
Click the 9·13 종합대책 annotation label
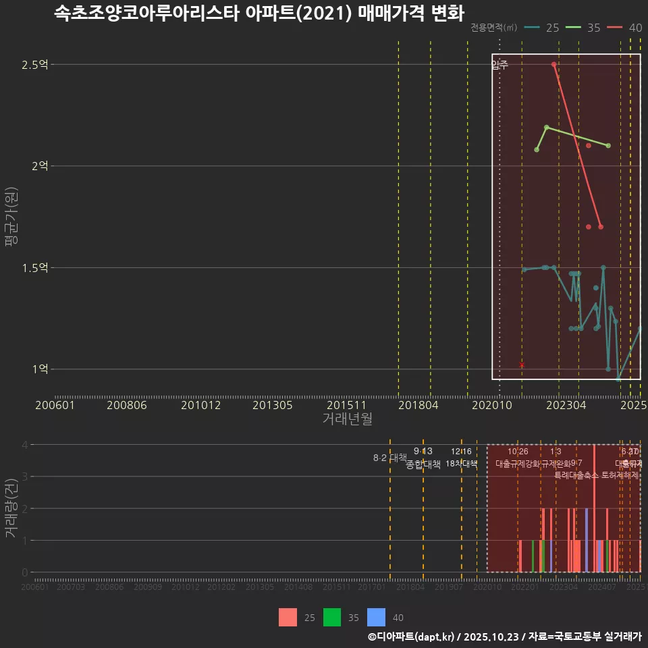point(422,458)
